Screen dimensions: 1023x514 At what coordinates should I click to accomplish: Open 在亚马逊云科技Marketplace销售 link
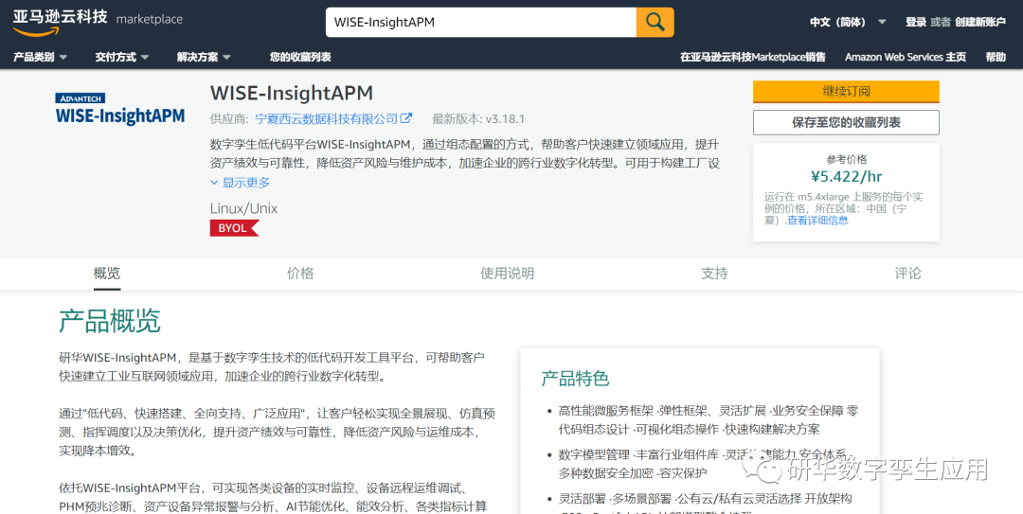[x=753, y=58]
